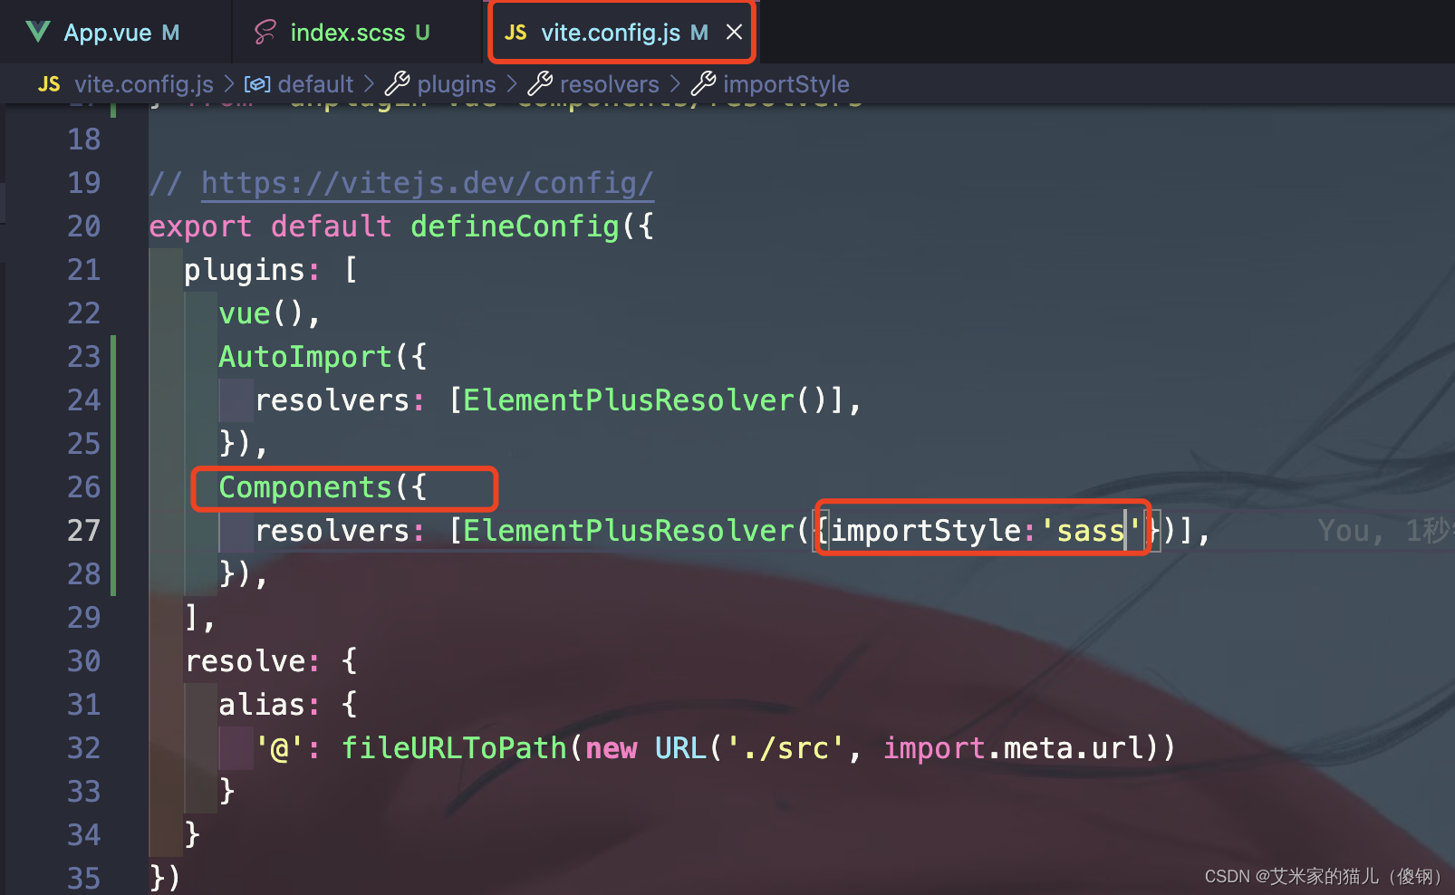Click the wrench icon beside importStyle breadcrumb
The width and height of the screenshot is (1455, 895).
tap(703, 84)
